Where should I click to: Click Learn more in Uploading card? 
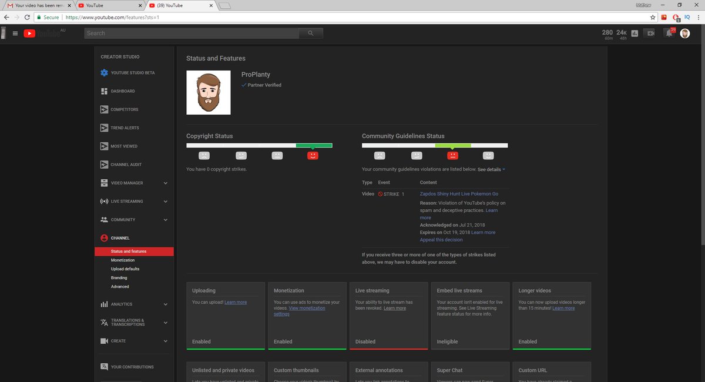click(x=236, y=302)
